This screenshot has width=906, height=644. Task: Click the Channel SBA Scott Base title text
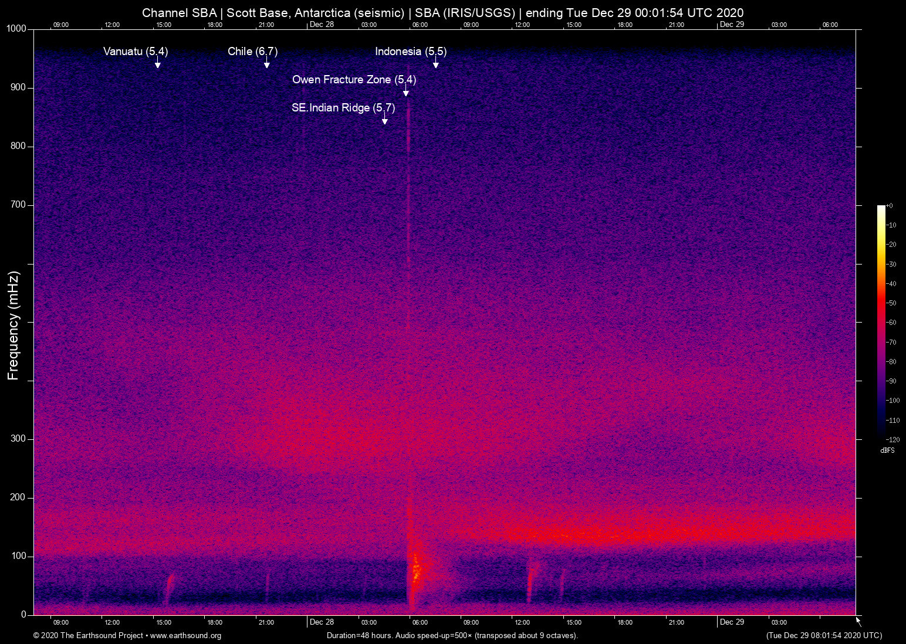point(442,13)
